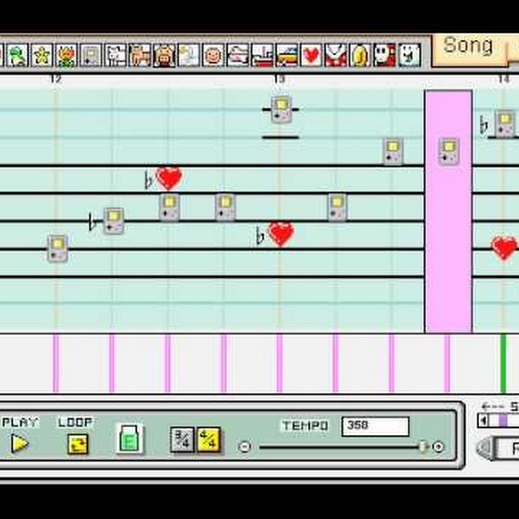The height and width of the screenshot is (519, 519).
Task: Pick the Game Boy instrument in toolbar
Action: pos(91,55)
